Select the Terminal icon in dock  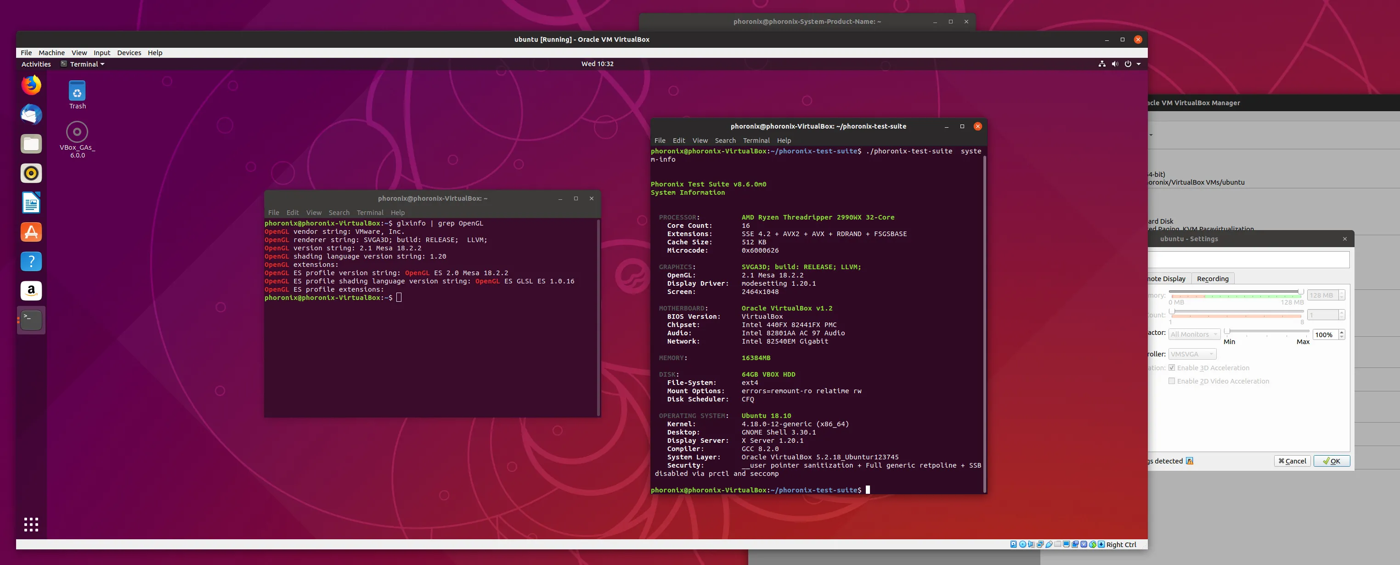(31, 320)
